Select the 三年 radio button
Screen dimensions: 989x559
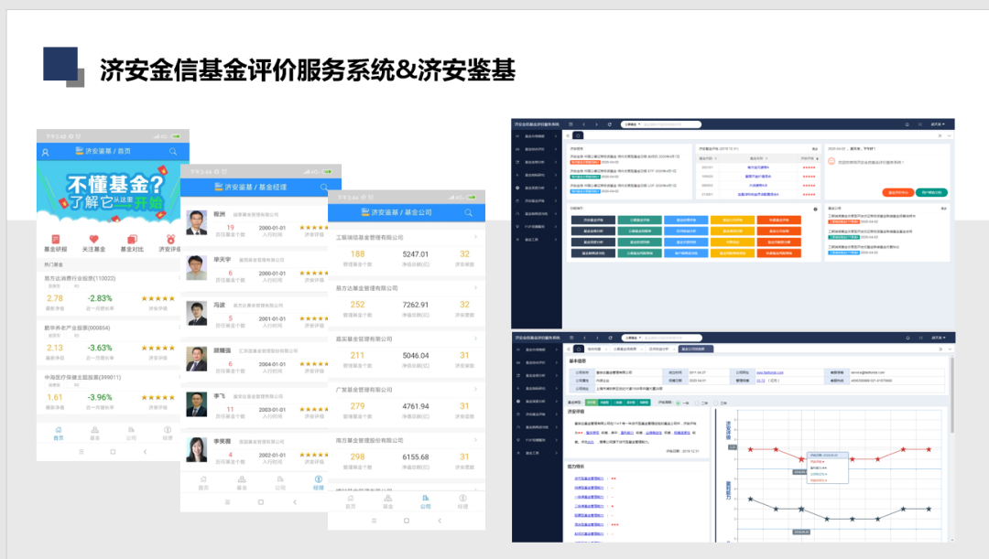[x=716, y=403]
